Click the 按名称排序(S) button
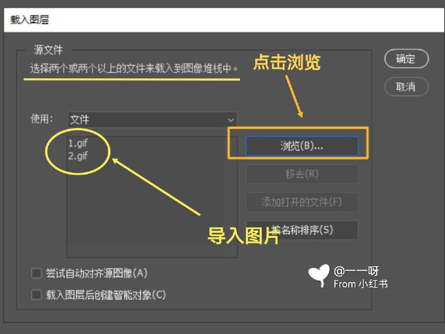This screenshot has height=334, width=445. pos(302,230)
